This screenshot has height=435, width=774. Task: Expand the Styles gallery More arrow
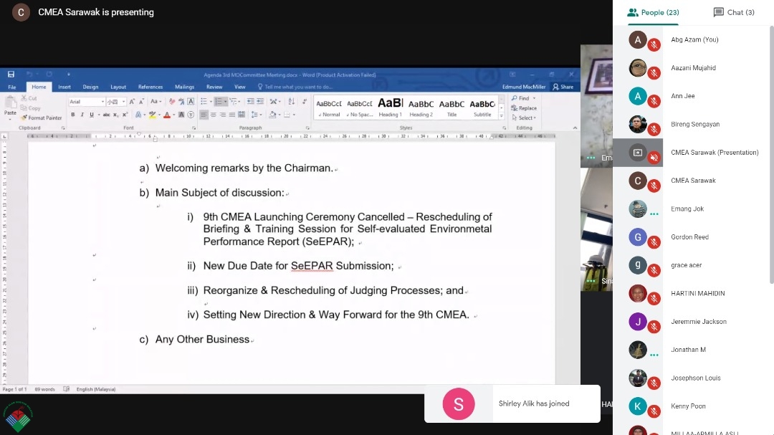(x=501, y=116)
